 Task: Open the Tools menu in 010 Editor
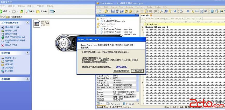click(149, 7)
